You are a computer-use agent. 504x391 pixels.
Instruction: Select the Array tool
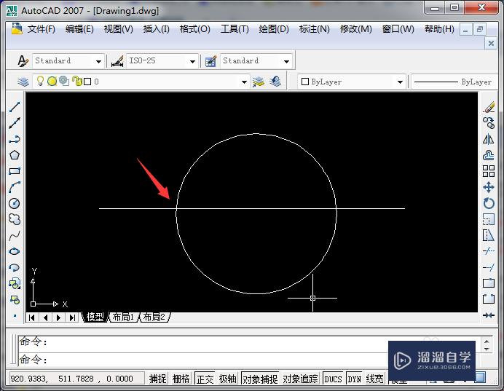[489, 171]
